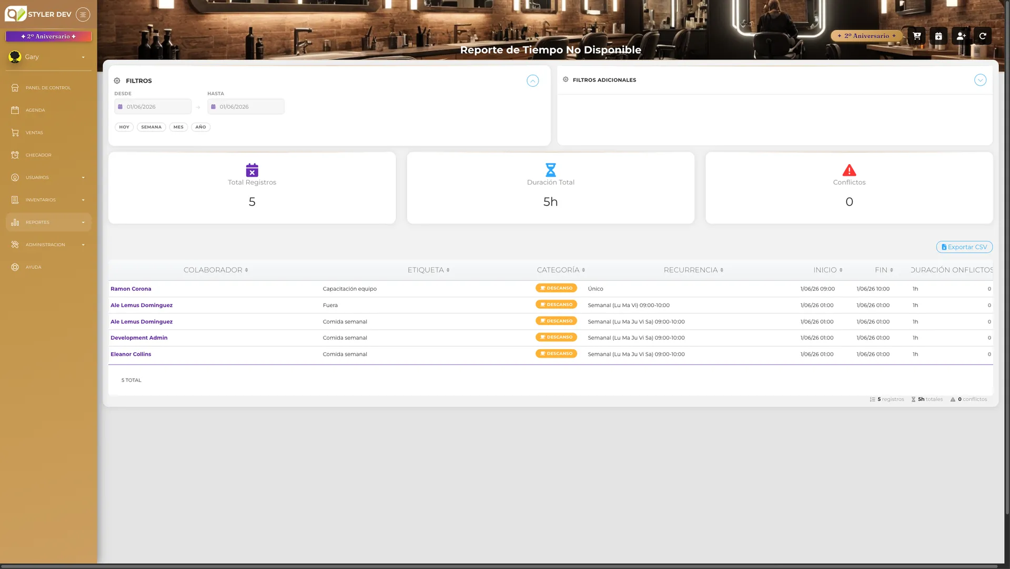
Task: Expand the Filtros Adicionales panel chevron
Action: click(x=980, y=80)
